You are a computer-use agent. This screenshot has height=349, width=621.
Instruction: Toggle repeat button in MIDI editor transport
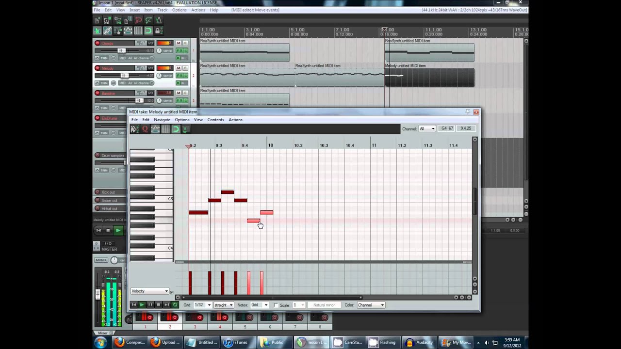(175, 305)
